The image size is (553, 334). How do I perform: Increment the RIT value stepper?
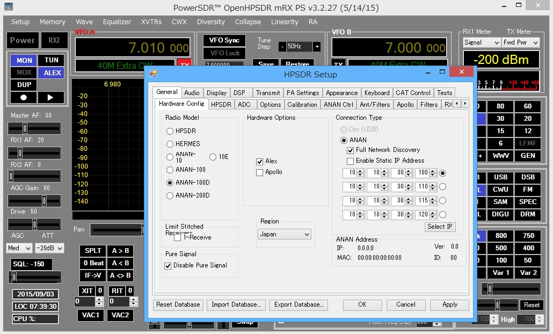point(133,300)
